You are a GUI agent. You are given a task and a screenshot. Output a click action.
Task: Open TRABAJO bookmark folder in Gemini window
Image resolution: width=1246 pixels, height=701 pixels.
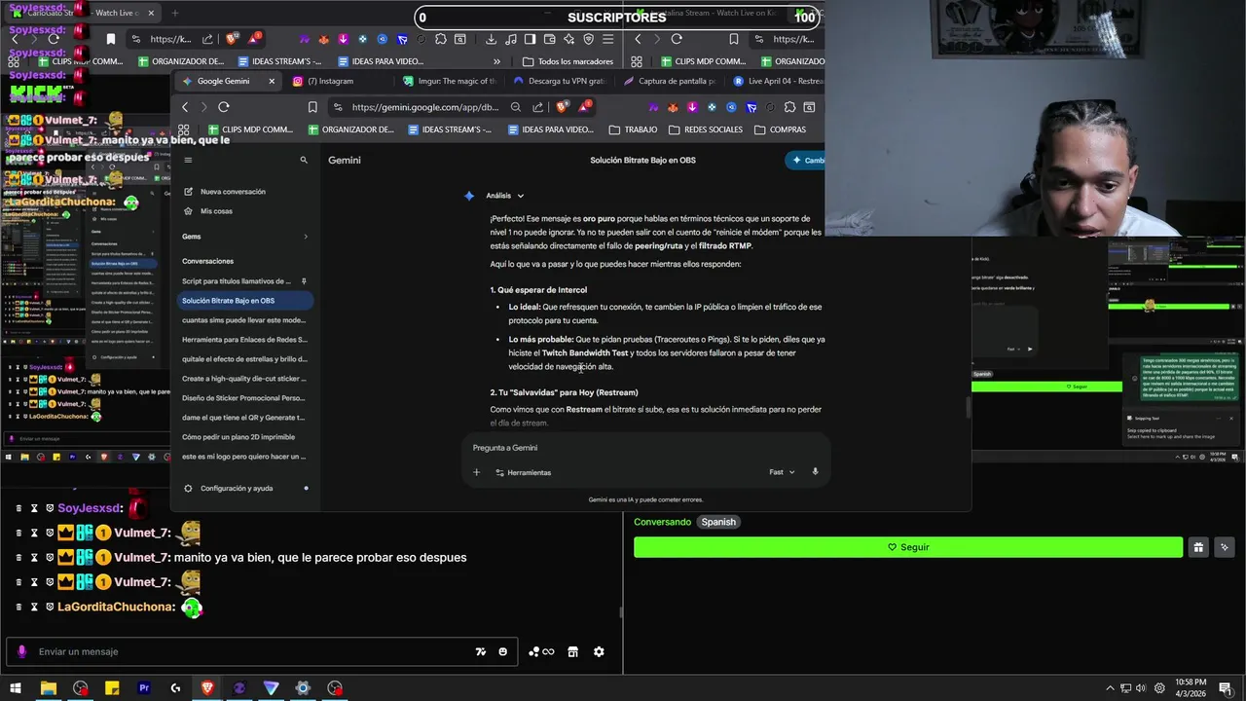coord(634,129)
